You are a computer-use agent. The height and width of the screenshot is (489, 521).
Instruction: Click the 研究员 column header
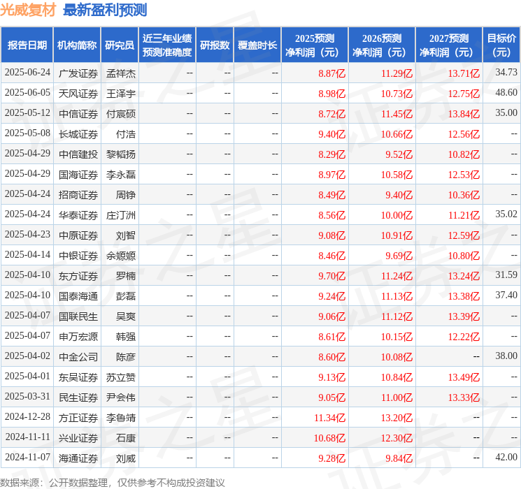[x=120, y=45]
